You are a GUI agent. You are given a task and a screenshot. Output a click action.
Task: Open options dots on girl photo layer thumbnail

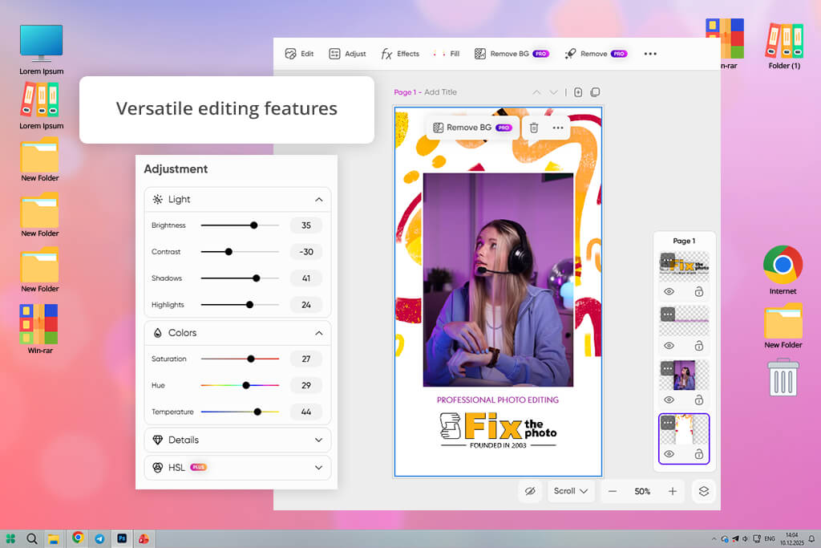(x=668, y=368)
